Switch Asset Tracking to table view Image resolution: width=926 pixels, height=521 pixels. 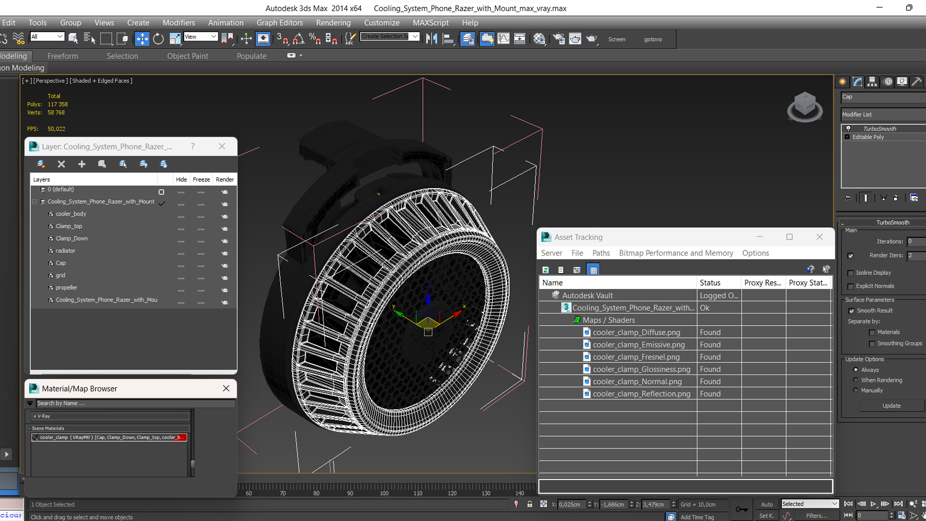click(x=593, y=270)
